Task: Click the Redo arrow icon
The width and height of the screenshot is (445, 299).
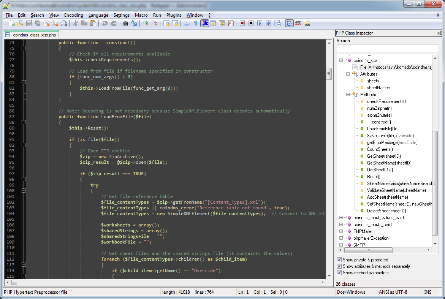Action: [114, 24]
